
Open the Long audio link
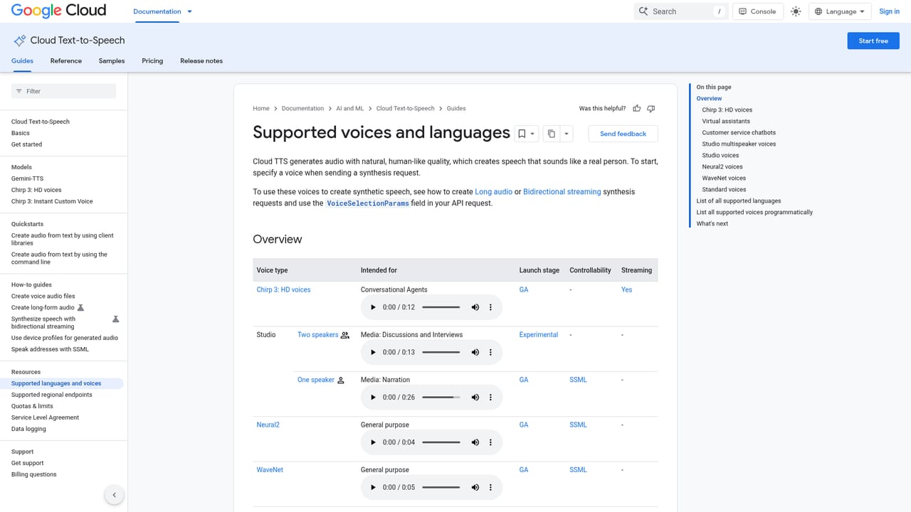tap(493, 192)
